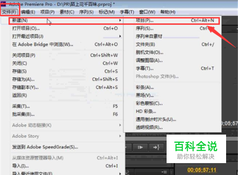The image size is (238, 175).
Task: Select 从媒体资源管理器导入(M) item
Action: pos(67,158)
